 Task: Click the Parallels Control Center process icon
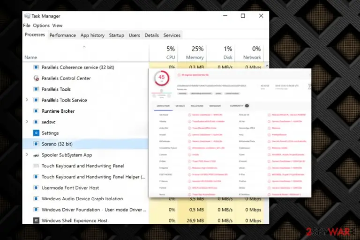tap(36, 78)
